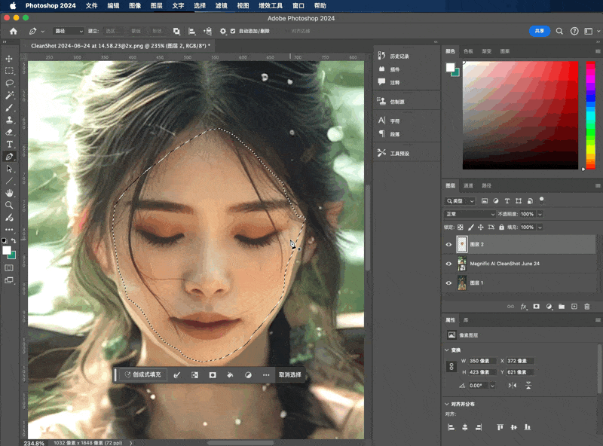Image resolution: width=603 pixels, height=446 pixels.
Task: Click the mask icon in contextual taskbar
Action: tap(213, 375)
